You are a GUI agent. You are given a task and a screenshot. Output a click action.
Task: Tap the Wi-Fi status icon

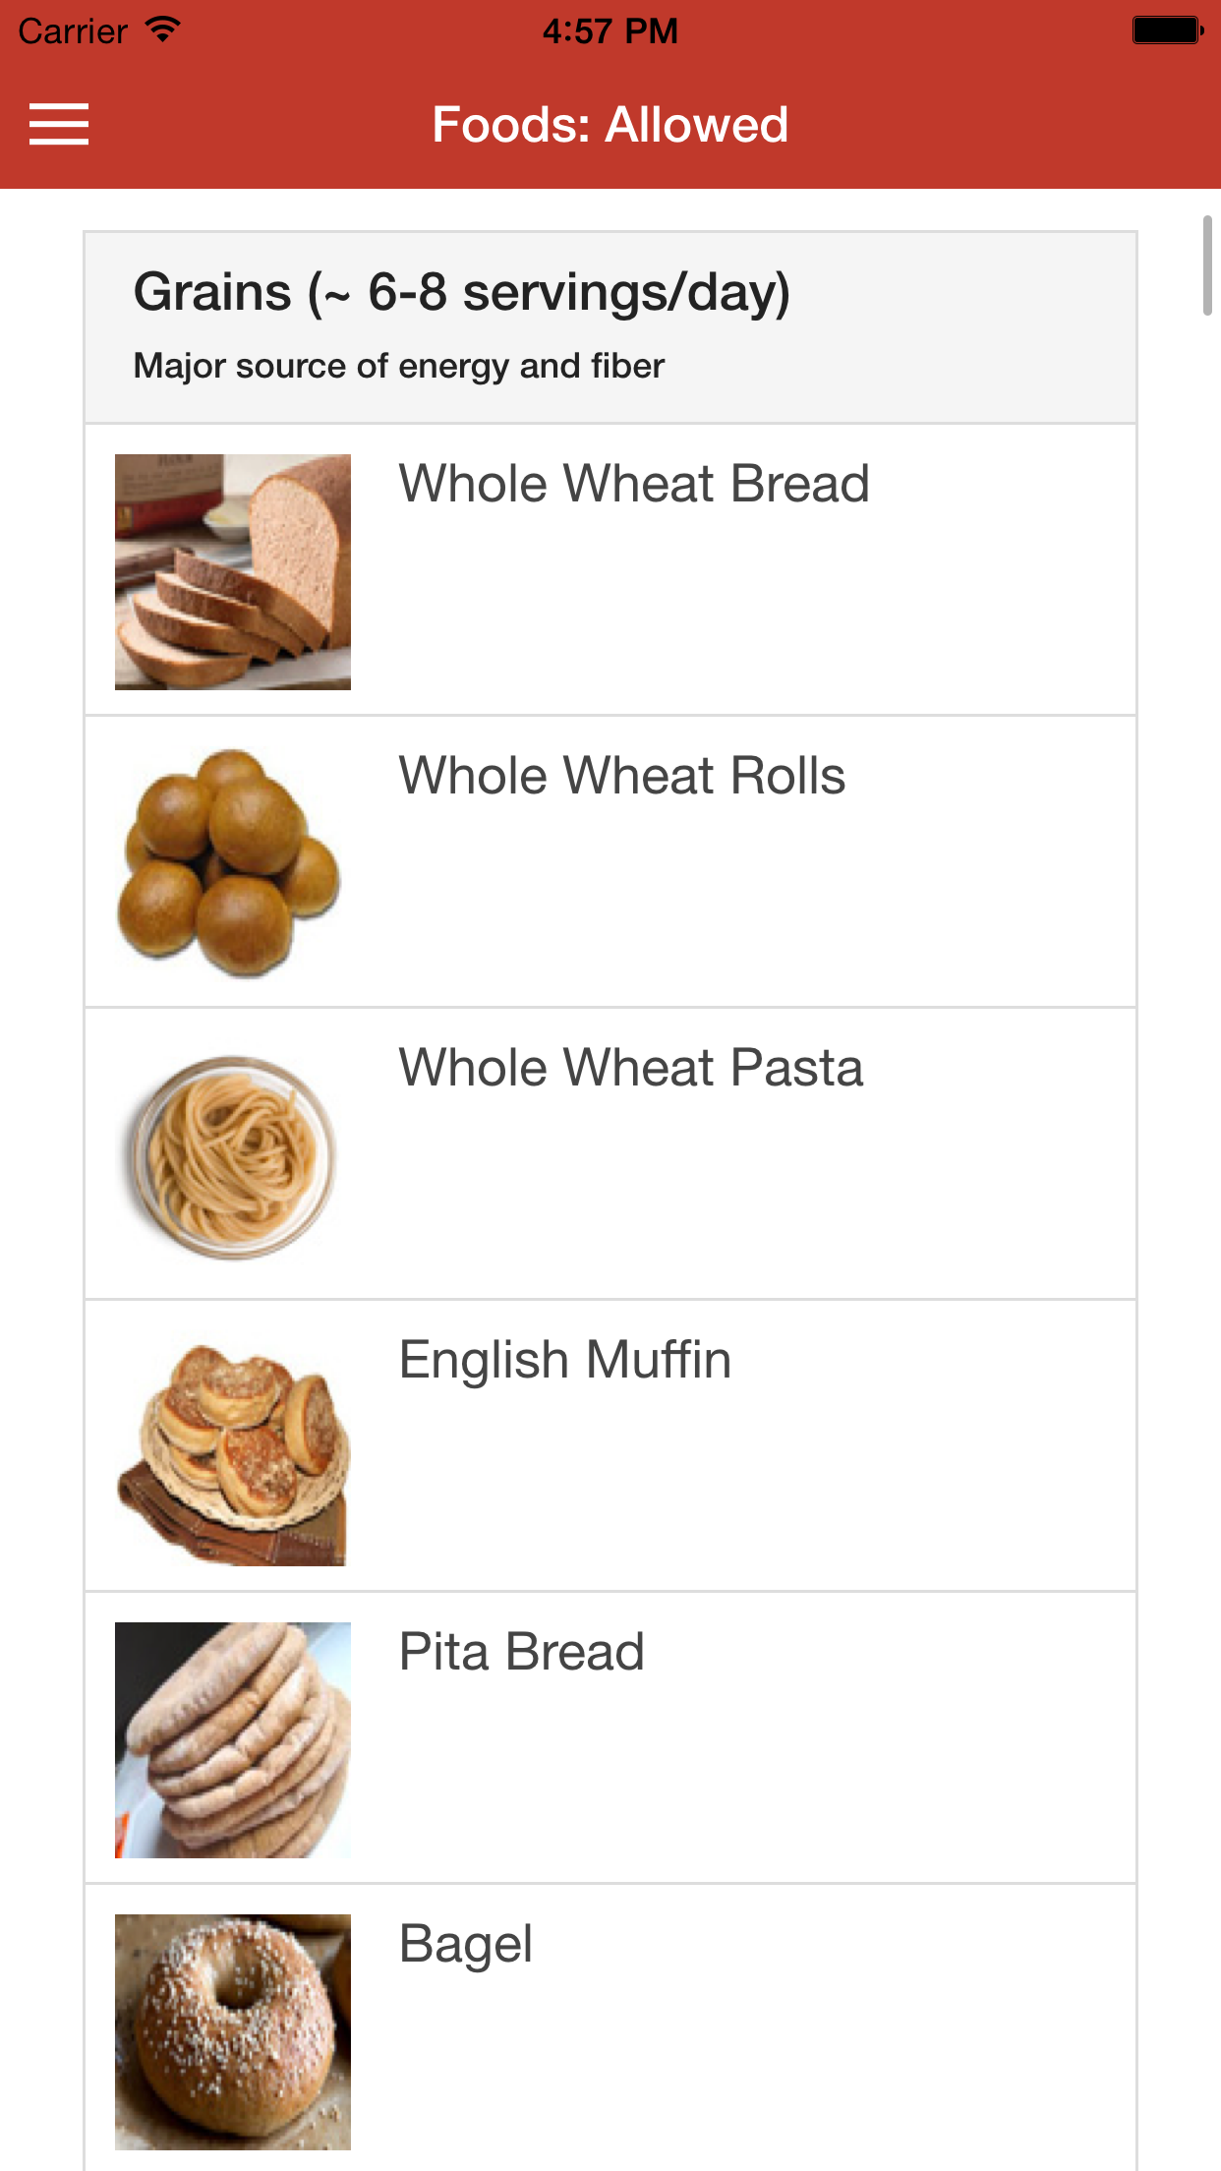click(163, 29)
